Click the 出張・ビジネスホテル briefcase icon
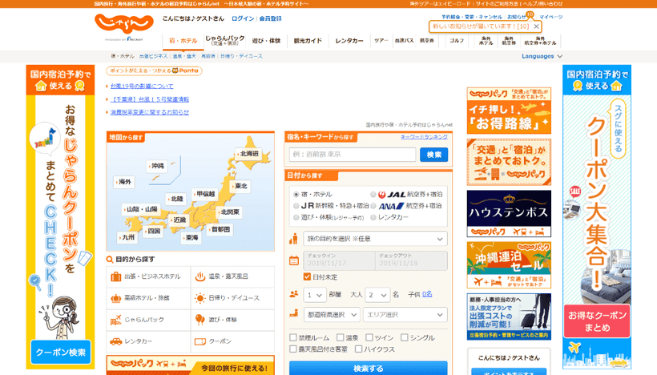Screen dimensions: 657x375 click(x=115, y=276)
